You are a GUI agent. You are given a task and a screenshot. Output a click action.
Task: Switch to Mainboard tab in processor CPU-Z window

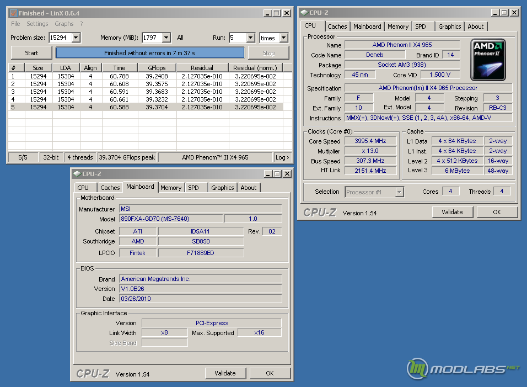click(367, 26)
